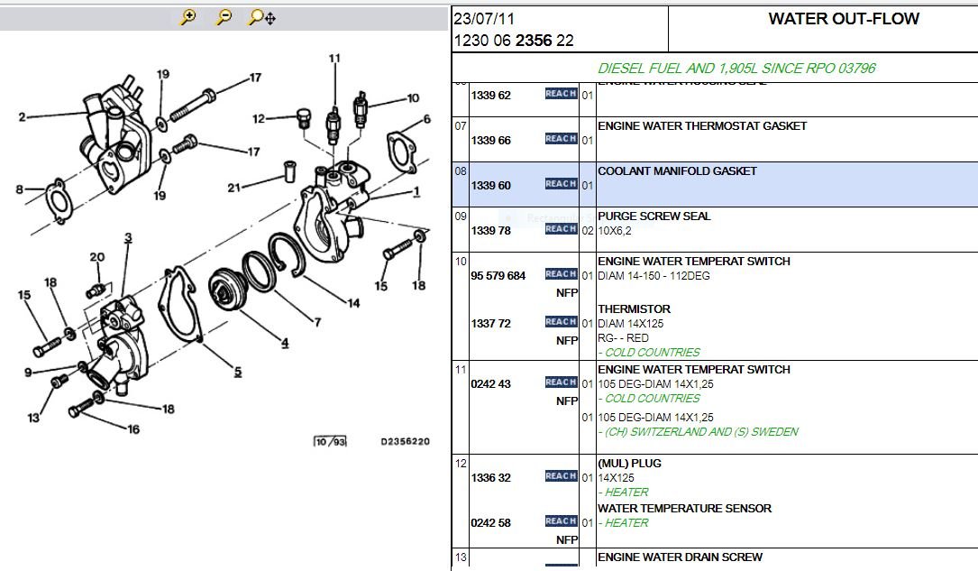Click ENGINE WATER THERMOSTAT GASKET description
The width and height of the screenshot is (978, 571).
point(702,126)
